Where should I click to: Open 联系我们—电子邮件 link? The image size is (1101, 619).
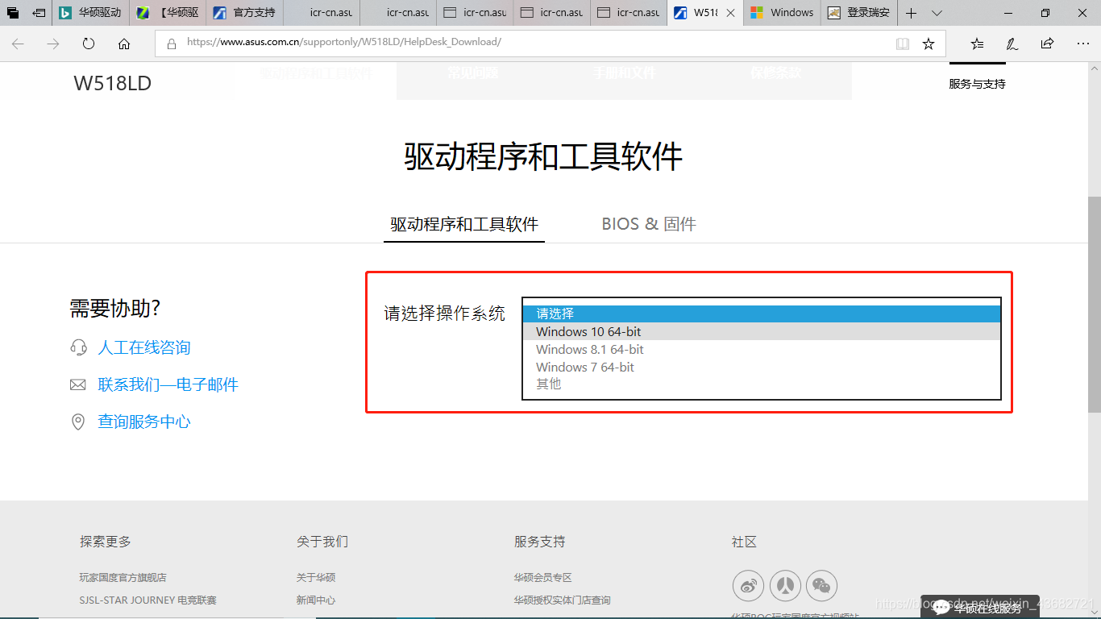pyautogui.click(x=168, y=384)
